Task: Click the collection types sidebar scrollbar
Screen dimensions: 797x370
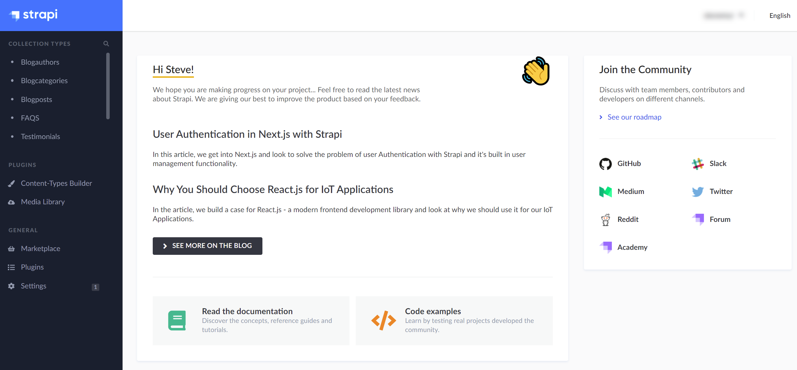Action: coord(108,86)
